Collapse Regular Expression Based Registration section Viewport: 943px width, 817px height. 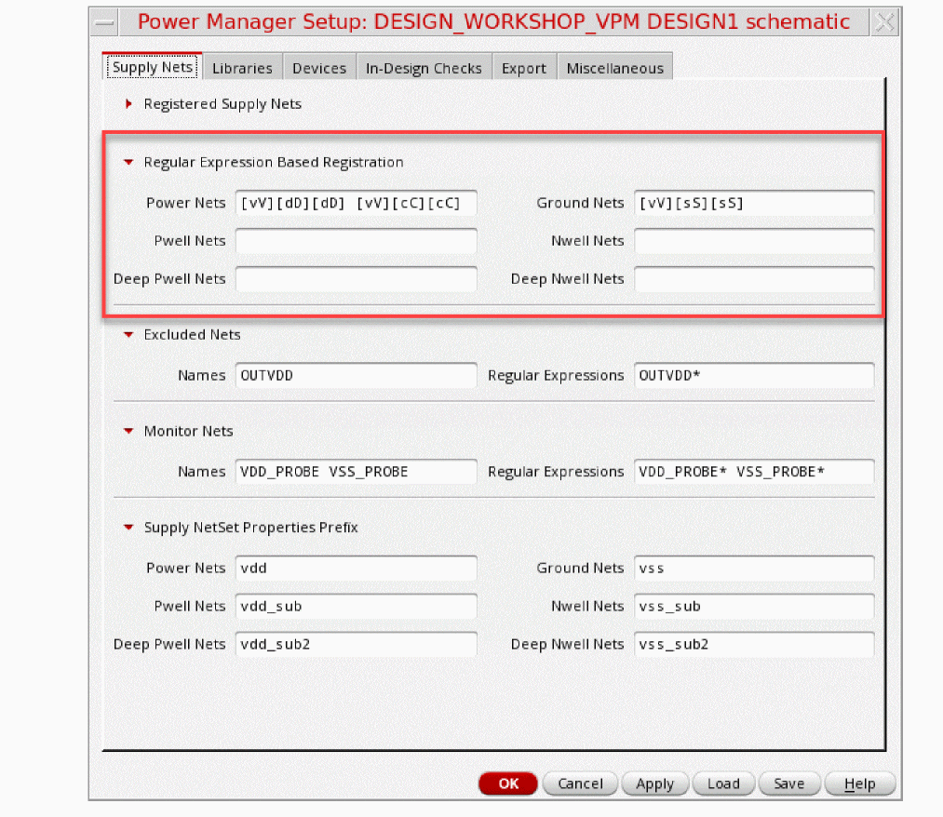tap(129, 162)
